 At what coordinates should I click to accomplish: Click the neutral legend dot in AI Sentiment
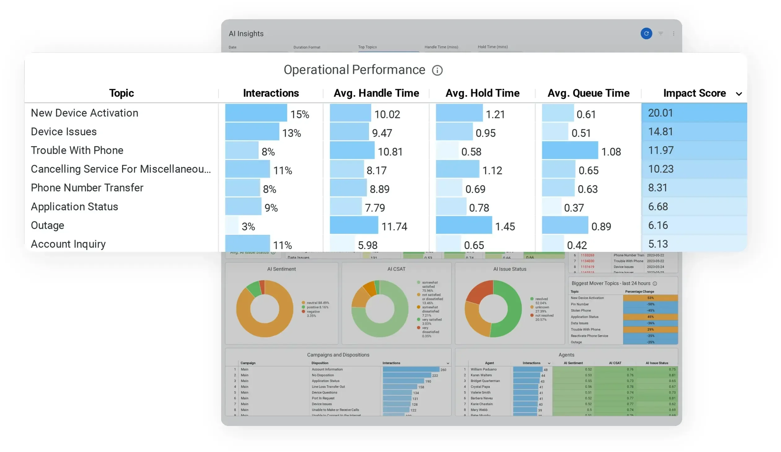pyautogui.click(x=303, y=303)
